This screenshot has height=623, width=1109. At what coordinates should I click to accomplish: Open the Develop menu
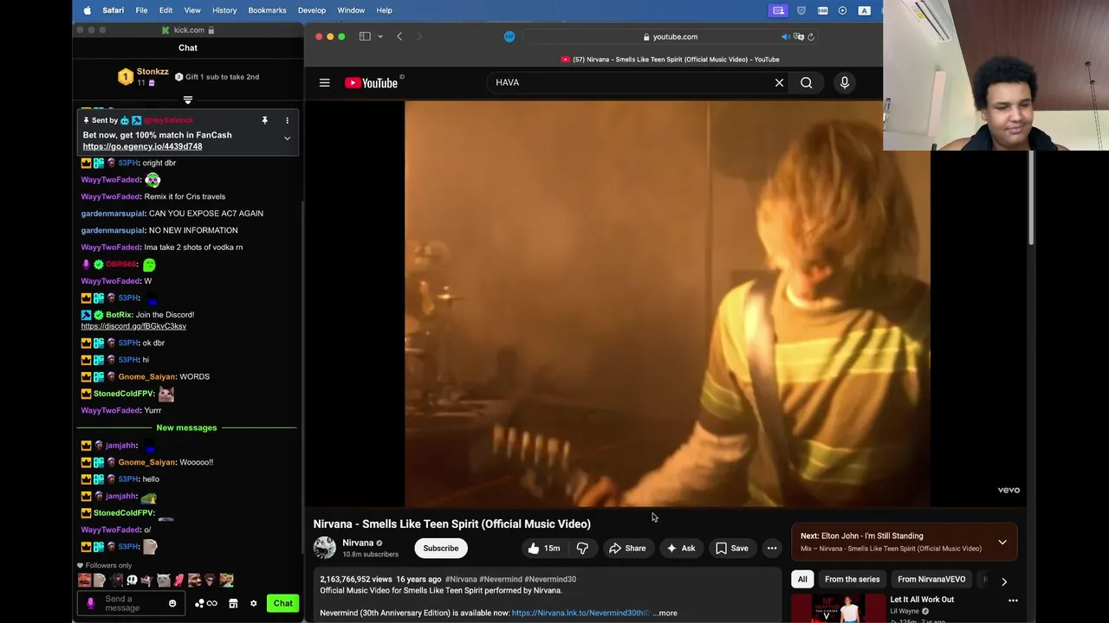tap(312, 10)
